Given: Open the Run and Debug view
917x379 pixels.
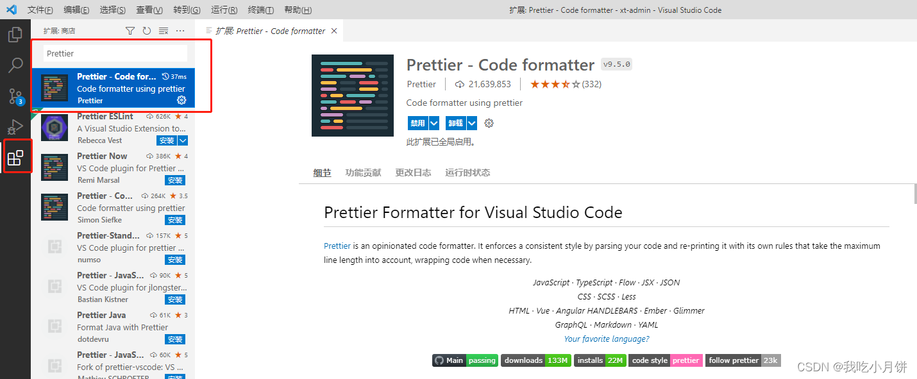Looking at the screenshot, I should (x=15, y=126).
